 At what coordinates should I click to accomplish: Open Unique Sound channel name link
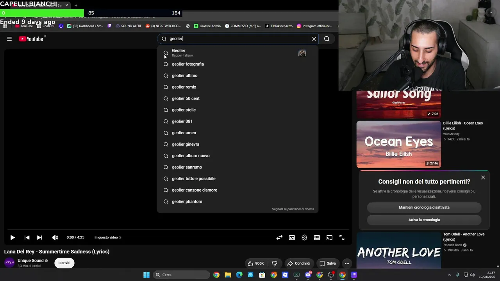click(30, 260)
